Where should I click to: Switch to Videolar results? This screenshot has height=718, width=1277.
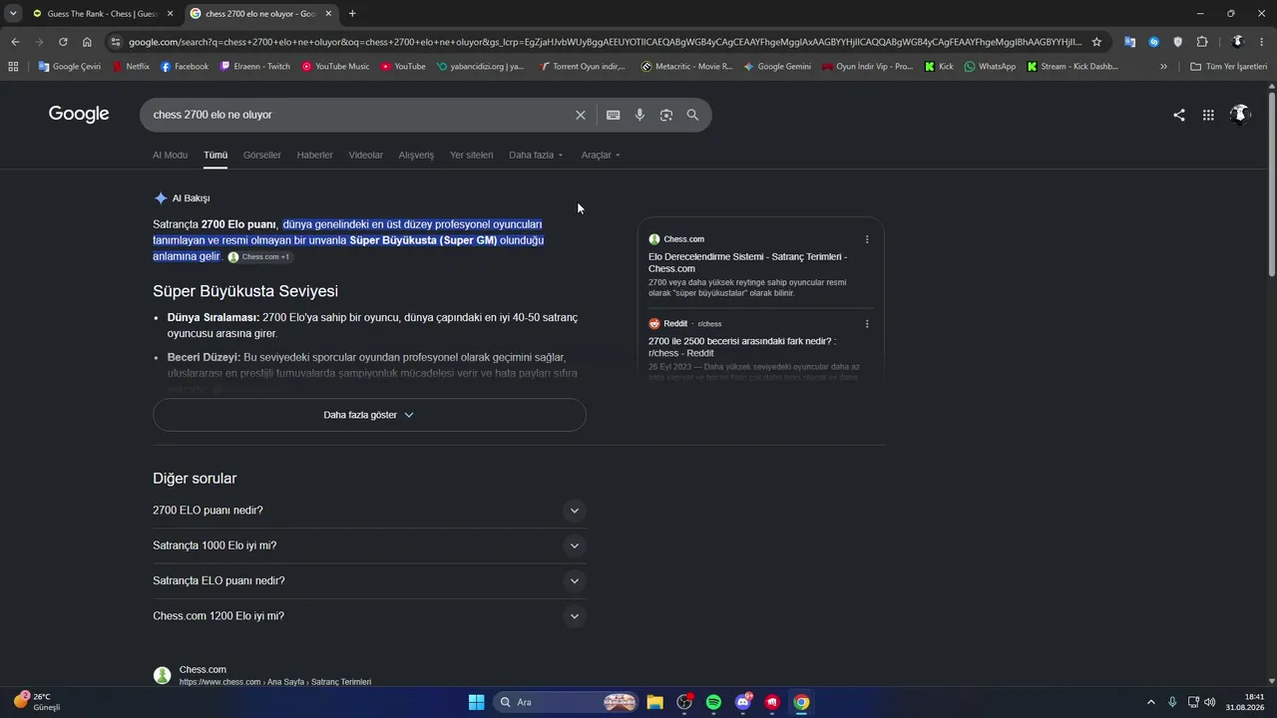click(x=366, y=156)
